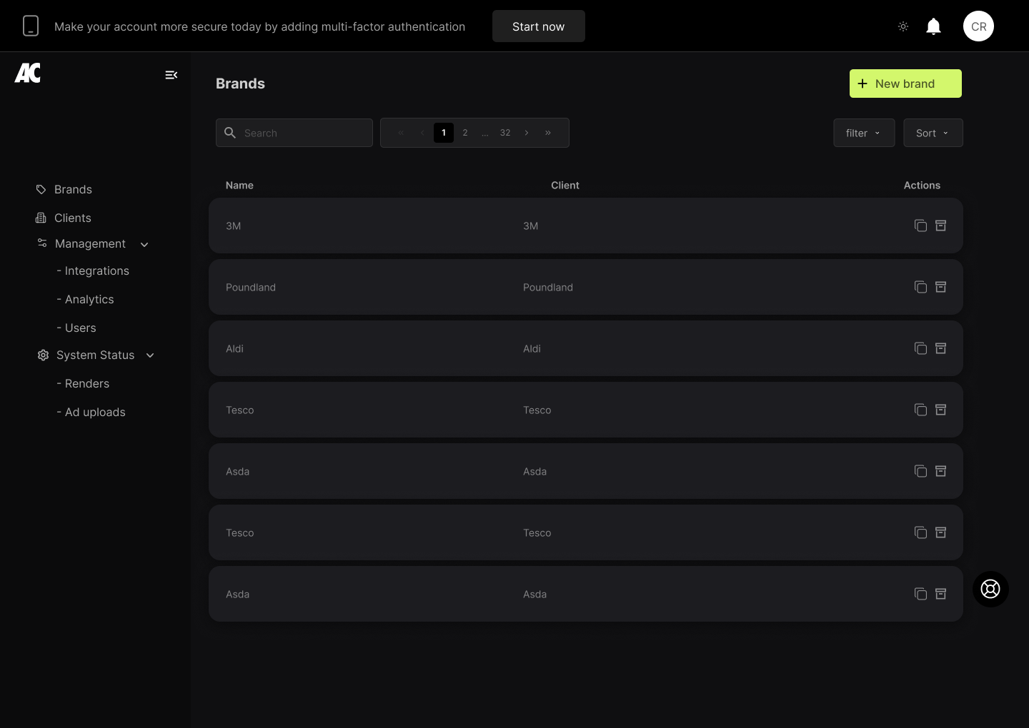Collapse the Management section
The width and height of the screenshot is (1029, 728).
point(145,244)
